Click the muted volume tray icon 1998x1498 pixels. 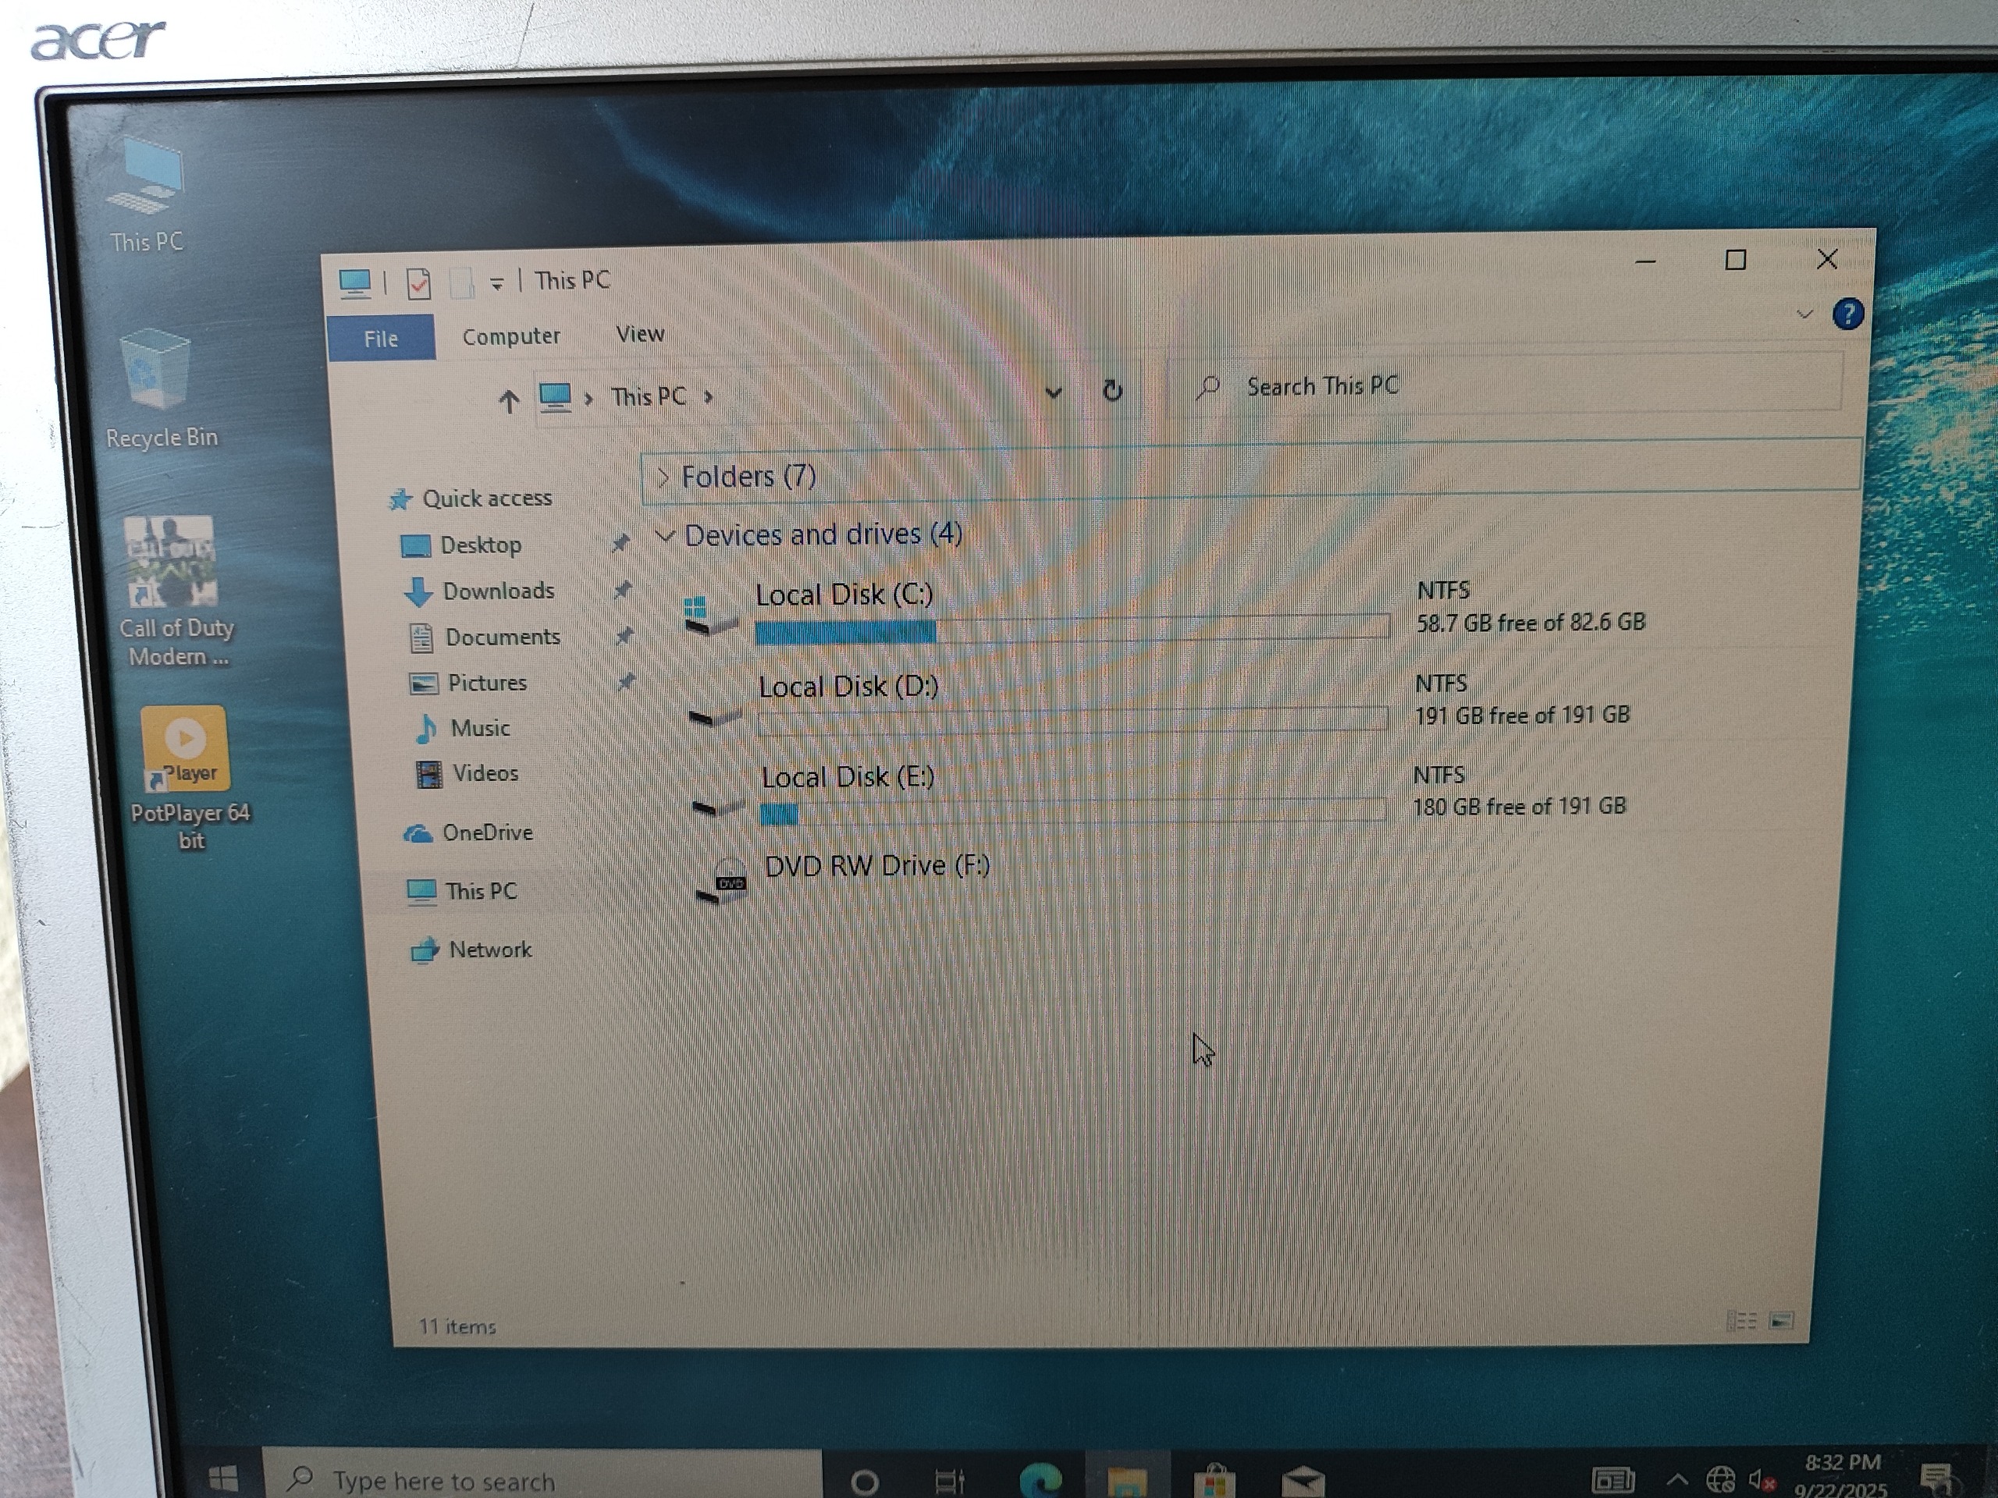coord(1762,1480)
